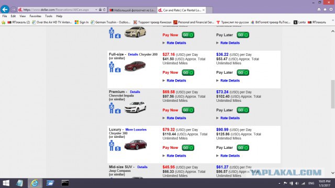
Task: Click luggage count icon in Premium row
Action: click(118, 111)
